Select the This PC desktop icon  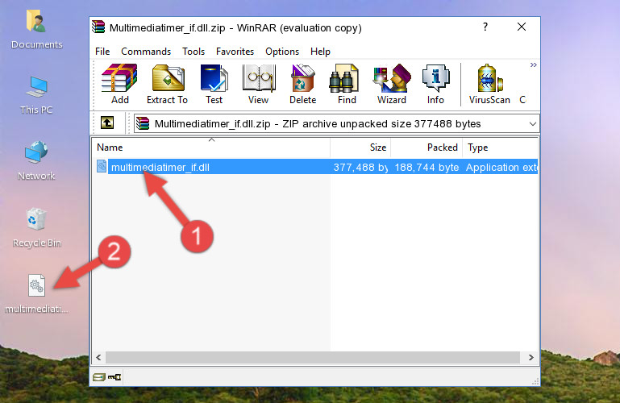[x=36, y=95]
